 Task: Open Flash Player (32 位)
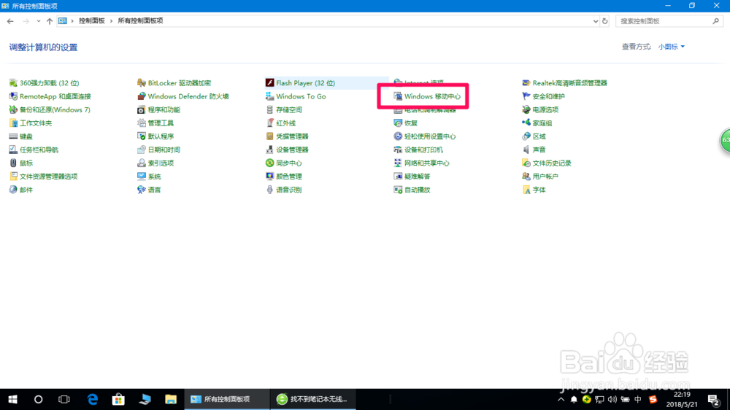point(300,83)
